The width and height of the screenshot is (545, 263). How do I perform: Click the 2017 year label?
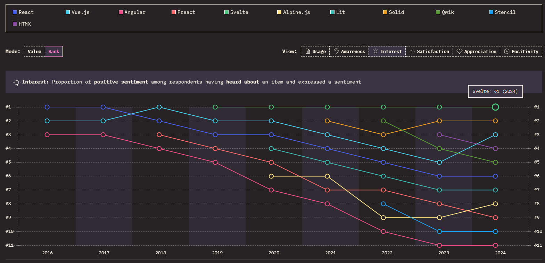click(x=104, y=253)
